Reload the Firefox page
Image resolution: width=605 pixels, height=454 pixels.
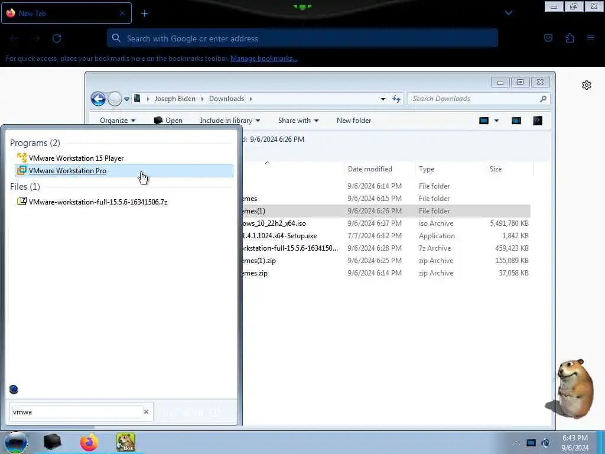57,38
